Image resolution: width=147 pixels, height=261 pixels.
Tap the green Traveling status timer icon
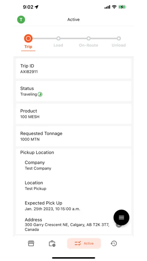click(x=40, y=94)
